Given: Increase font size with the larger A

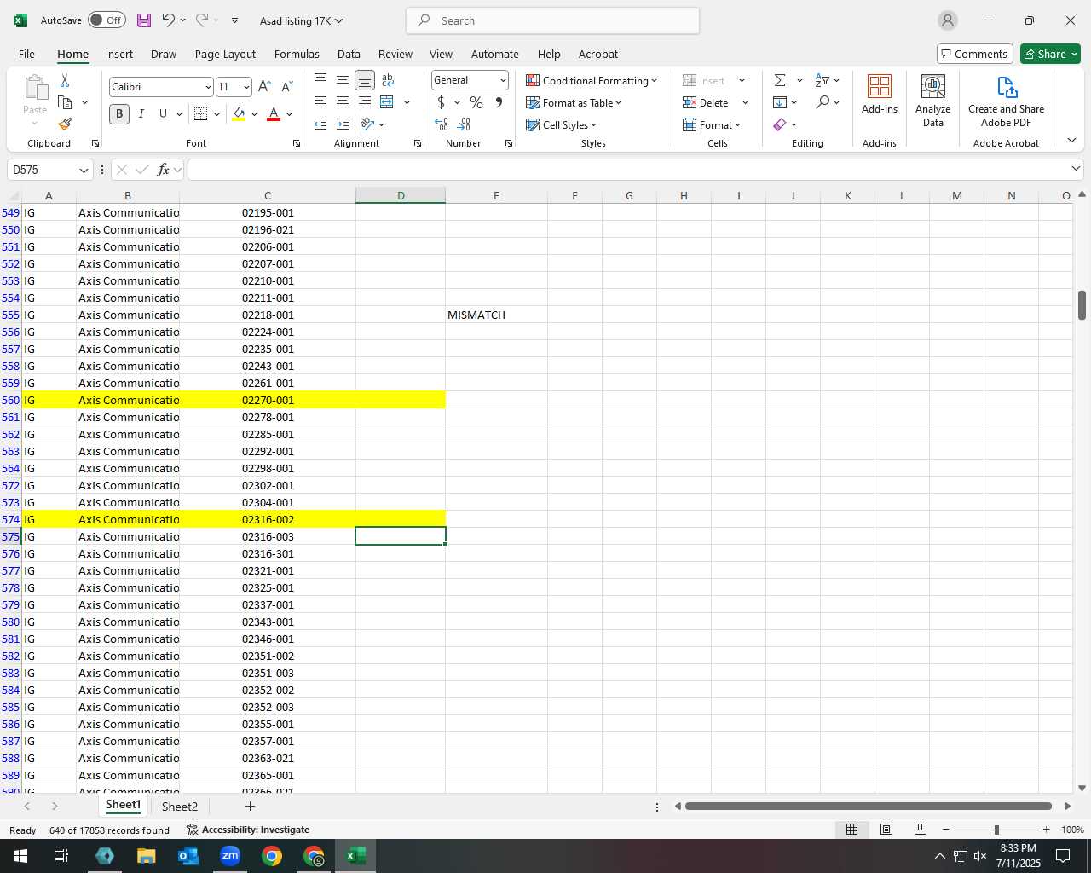Looking at the screenshot, I should tap(264, 87).
